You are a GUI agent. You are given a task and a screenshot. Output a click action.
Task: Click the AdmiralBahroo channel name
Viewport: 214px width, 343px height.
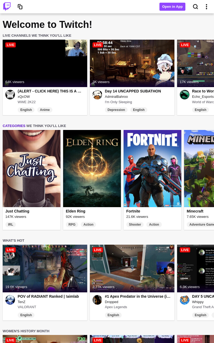click(x=116, y=97)
